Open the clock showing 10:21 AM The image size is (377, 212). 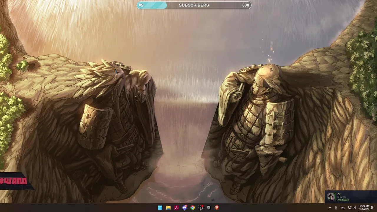(x=364, y=208)
